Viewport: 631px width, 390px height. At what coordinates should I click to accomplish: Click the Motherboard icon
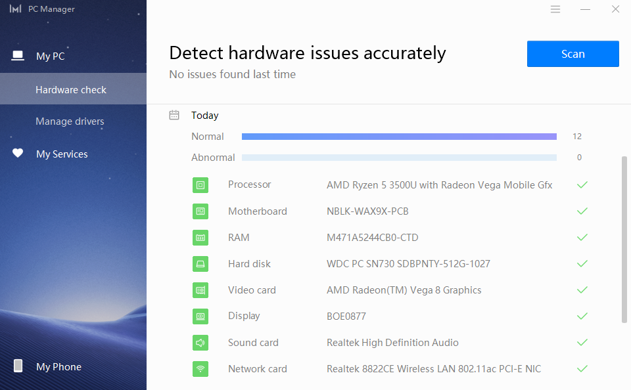(200, 211)
